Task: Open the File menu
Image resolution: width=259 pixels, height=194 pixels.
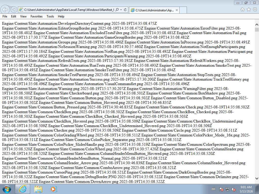Action: click(x=5, y=16)
